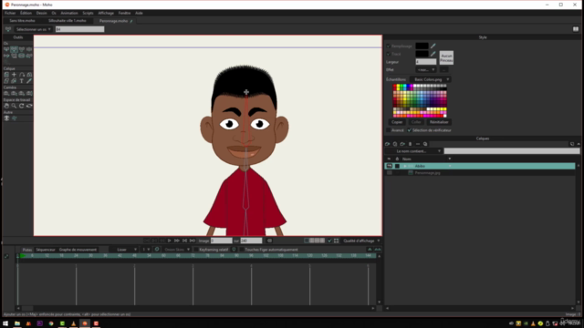
Task: Toggle the Tracé checkbox
Action: 388,54
